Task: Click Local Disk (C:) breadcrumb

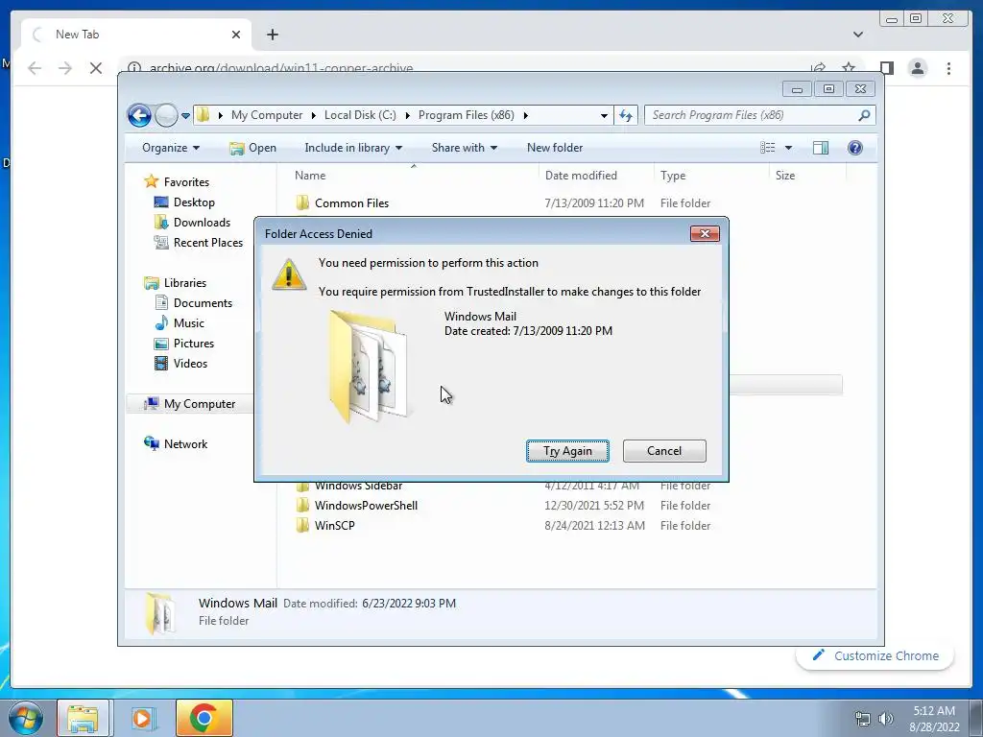Action: (x=360, y=115)
